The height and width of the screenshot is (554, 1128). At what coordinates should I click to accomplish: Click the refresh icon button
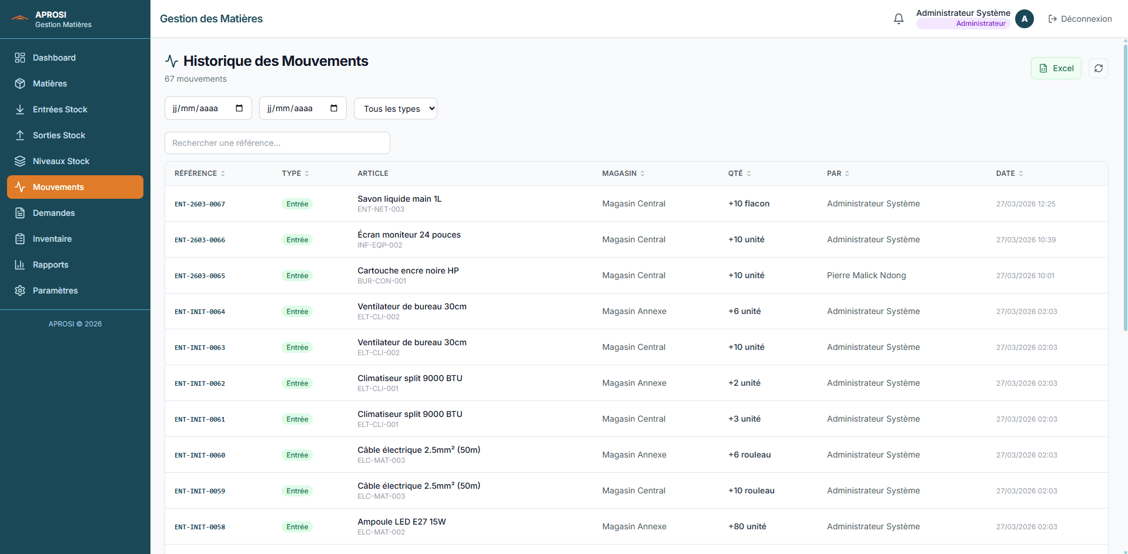coord(1099,68)
